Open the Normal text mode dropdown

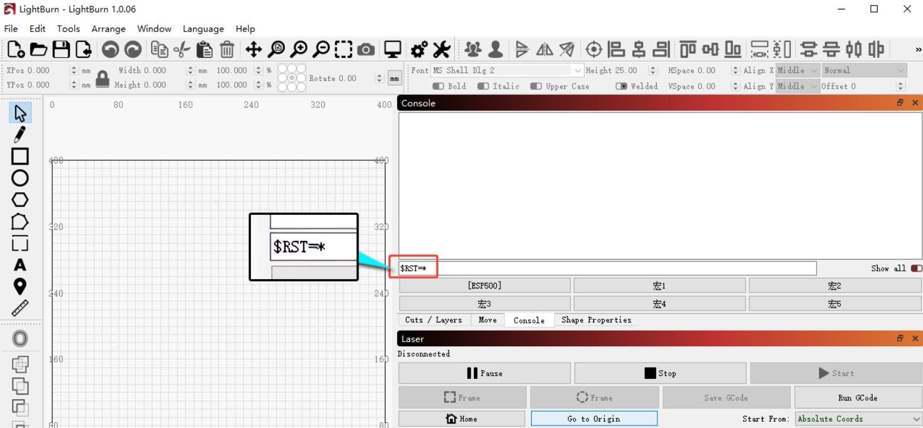click(864, 70)
